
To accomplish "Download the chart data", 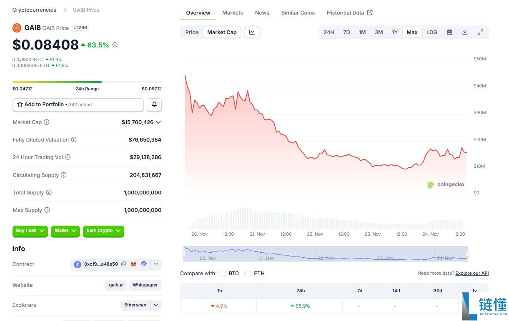I will [x=465, y=32].
